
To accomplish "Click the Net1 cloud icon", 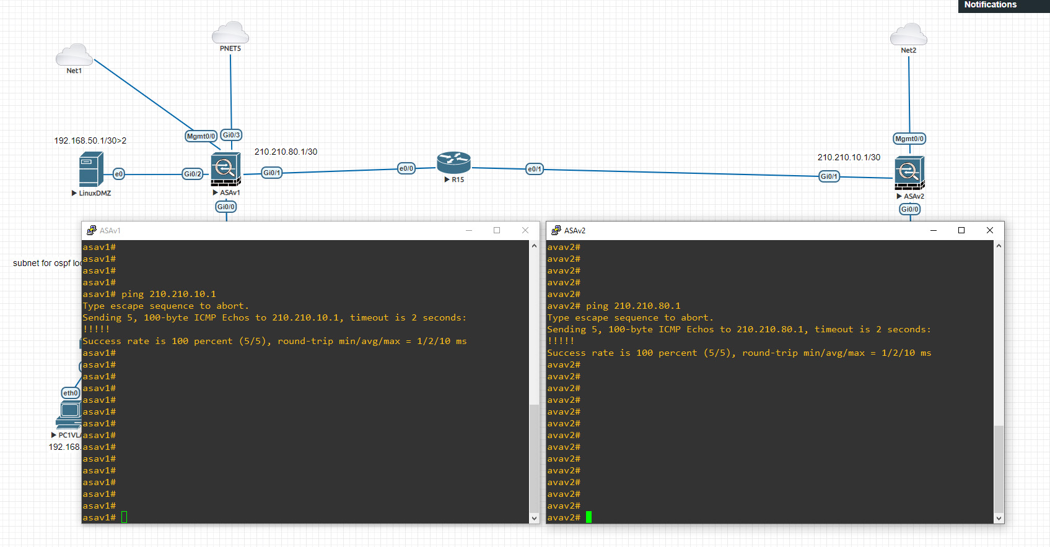I will point(74,55).
